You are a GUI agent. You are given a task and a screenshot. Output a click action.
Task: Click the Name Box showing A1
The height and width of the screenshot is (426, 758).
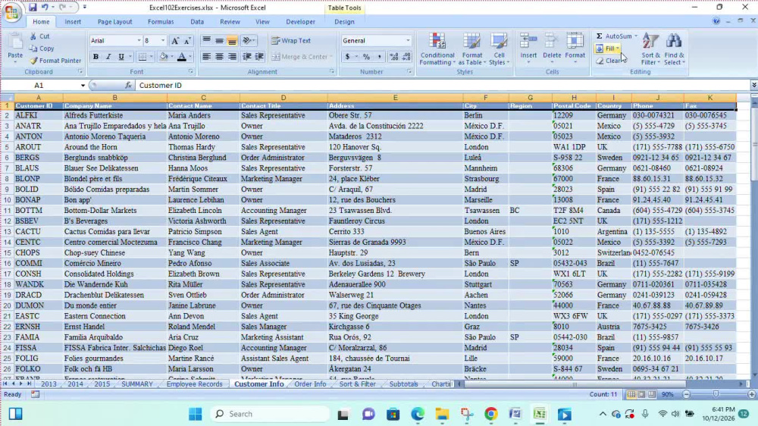click(39, 85)
